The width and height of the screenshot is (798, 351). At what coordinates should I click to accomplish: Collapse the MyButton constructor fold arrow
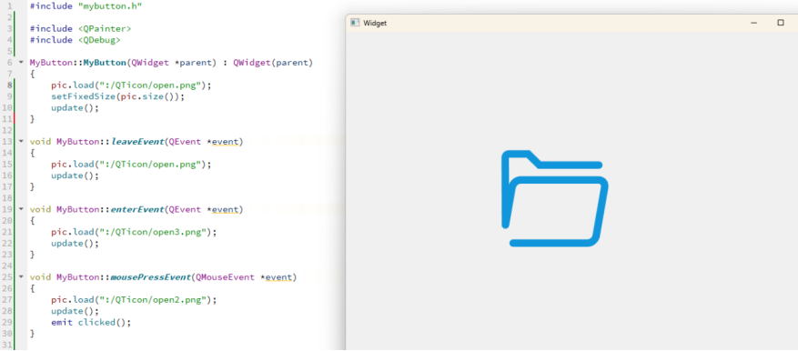(21, 63)
